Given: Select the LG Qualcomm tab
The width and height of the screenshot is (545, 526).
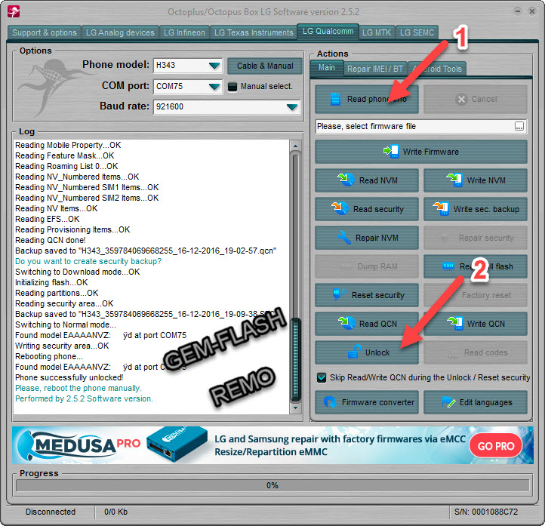Looking at the screenshot, I should (328, 32).
